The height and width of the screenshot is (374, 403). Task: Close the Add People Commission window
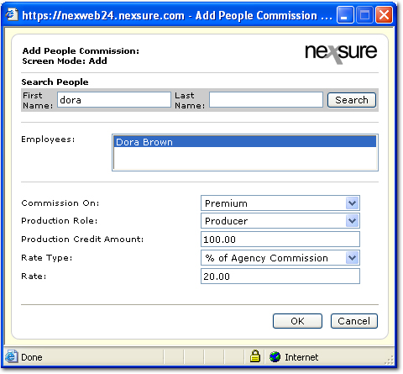[x=384, y=15]
